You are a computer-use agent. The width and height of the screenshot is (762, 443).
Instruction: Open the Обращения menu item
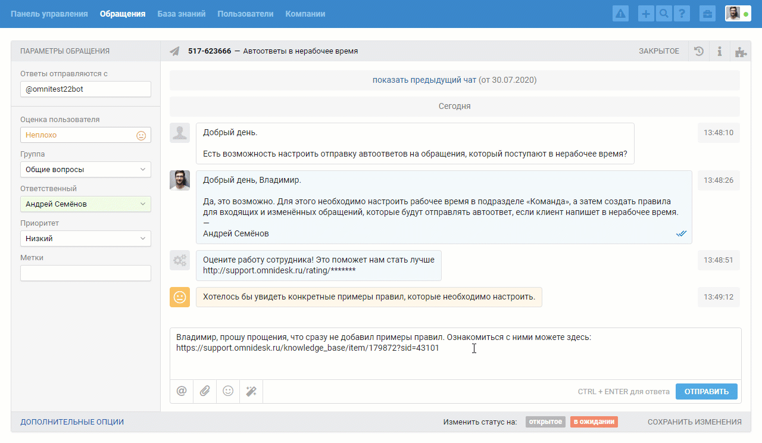[123, 14]
